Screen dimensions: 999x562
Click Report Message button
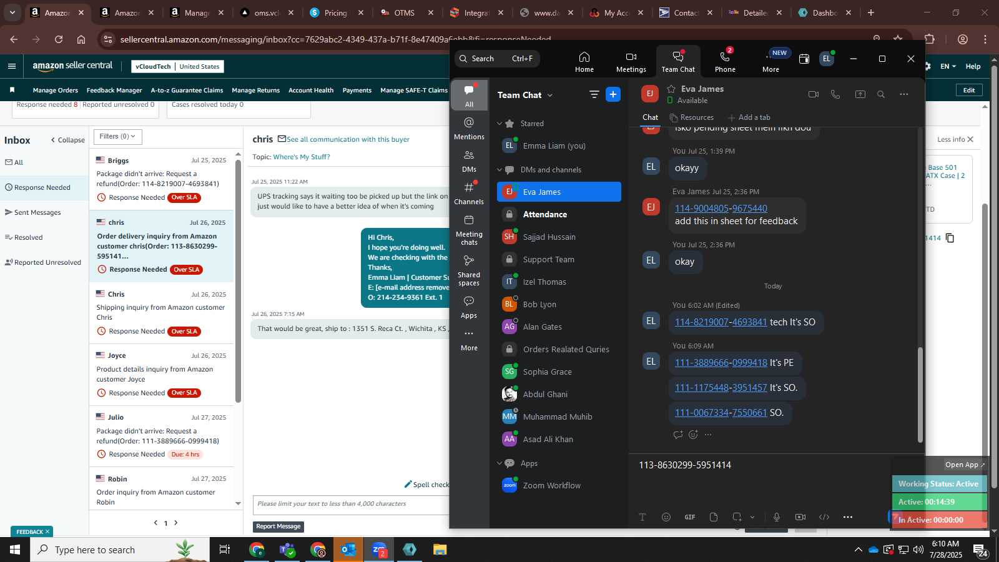(278, 526)
